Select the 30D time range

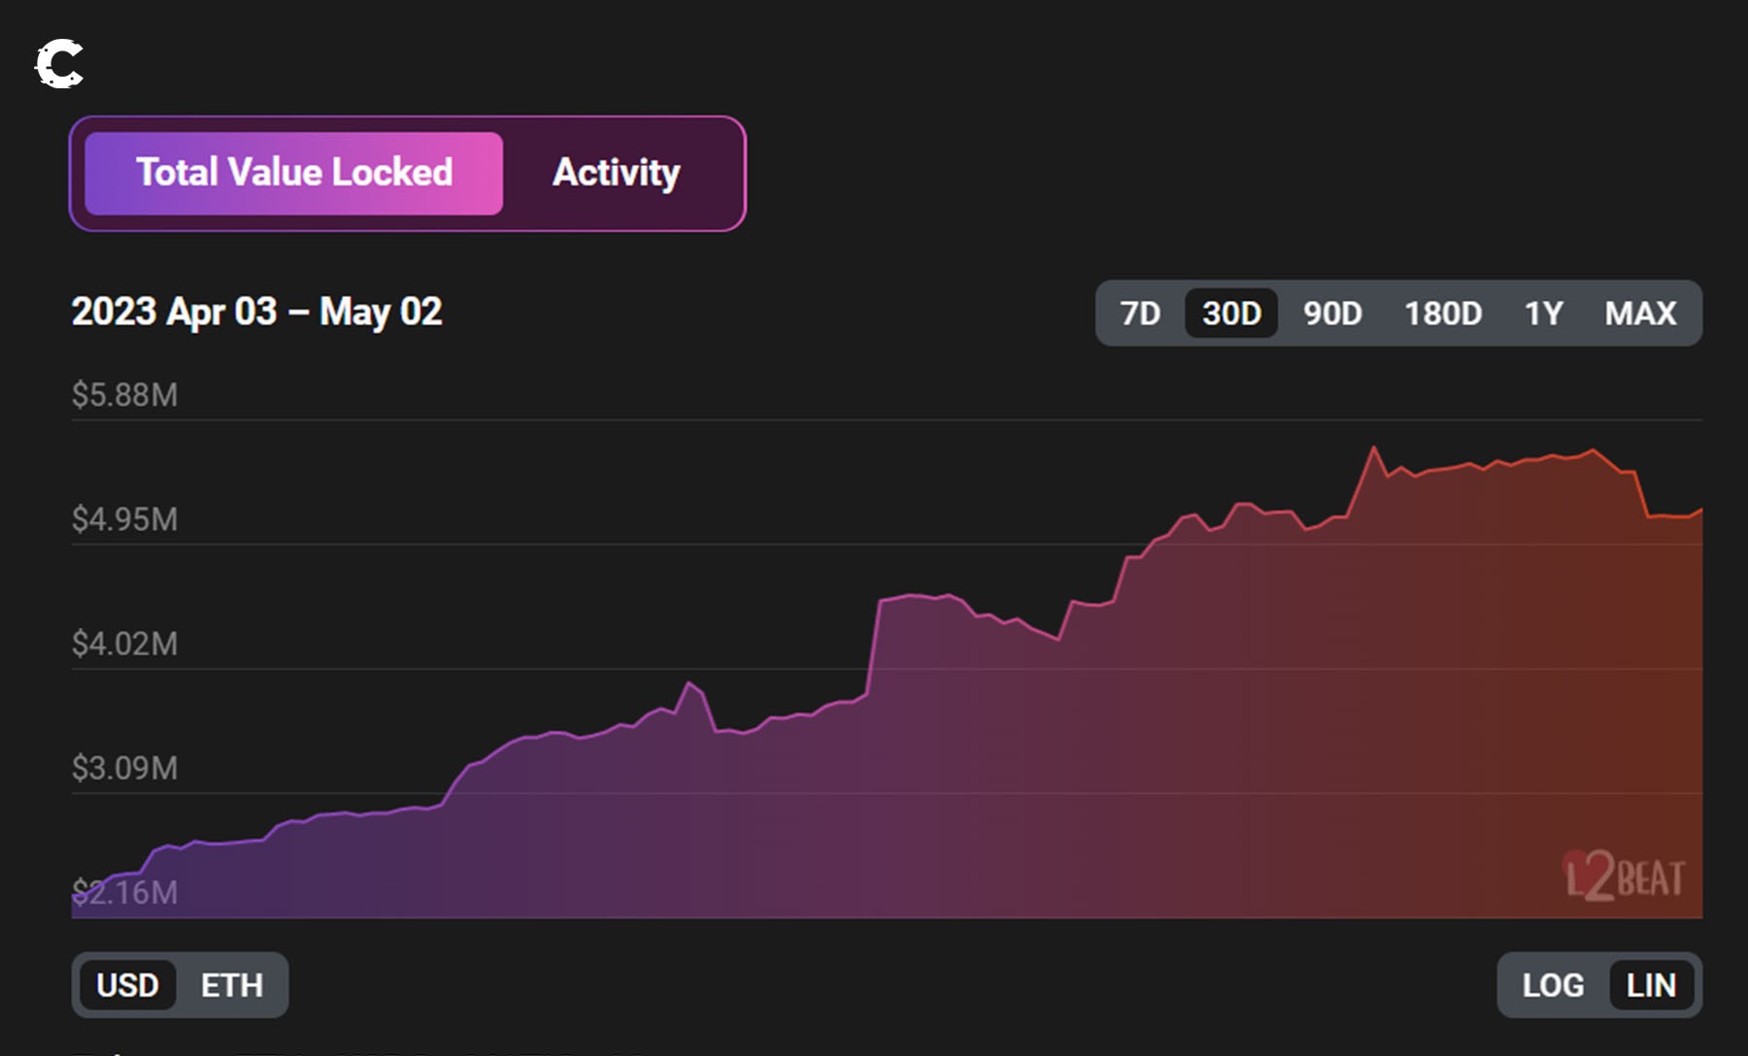point(1230,313)
